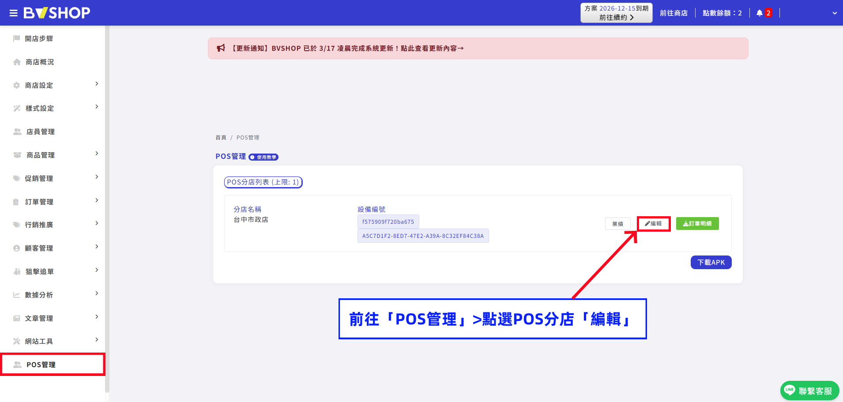
Task: Toggle the hamburger menu icon
Action: [x=14, y=13]
